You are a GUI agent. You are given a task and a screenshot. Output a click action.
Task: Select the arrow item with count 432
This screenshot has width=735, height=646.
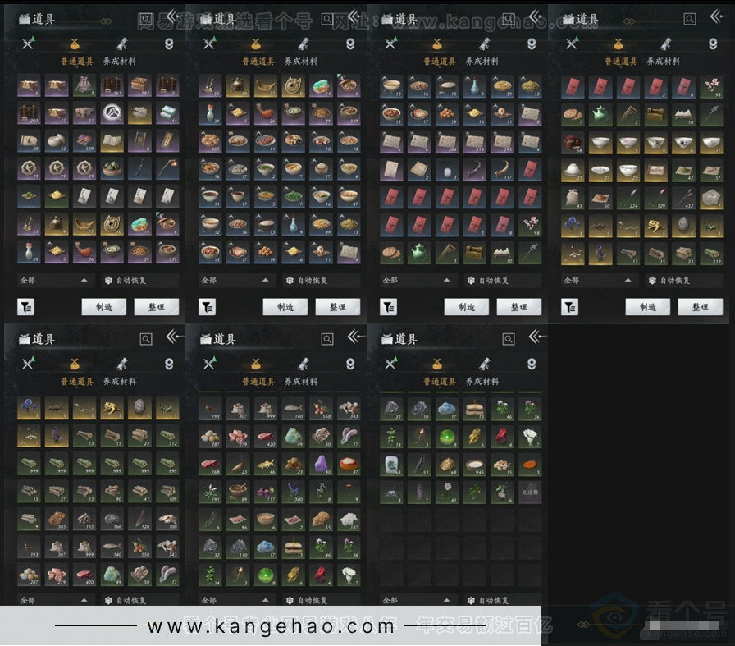click(x=683, y=196)
